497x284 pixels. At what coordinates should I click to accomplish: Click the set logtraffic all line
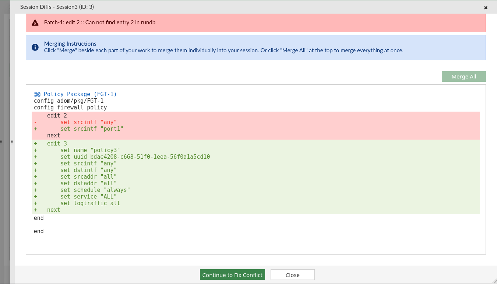(x=90, y=203)
